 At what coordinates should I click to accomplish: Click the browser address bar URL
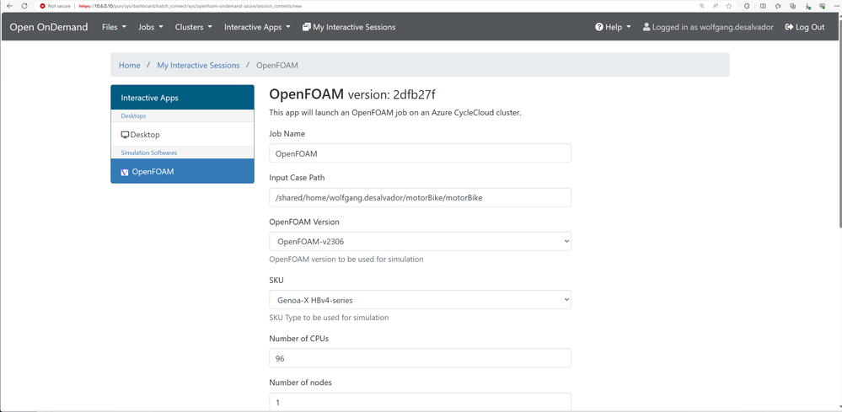pyautogui.click(x=190, y=6)
